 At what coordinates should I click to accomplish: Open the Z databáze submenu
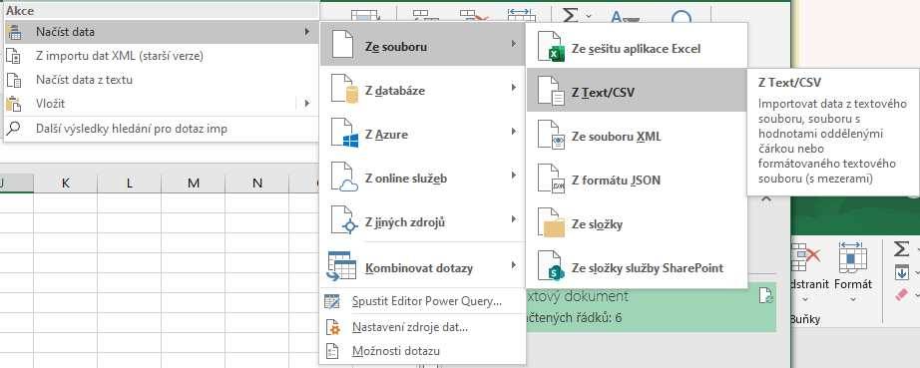click(x=422, y=90)
